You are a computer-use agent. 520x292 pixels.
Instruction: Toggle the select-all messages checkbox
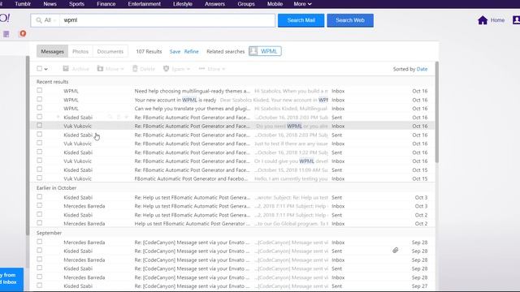point(40,68)
